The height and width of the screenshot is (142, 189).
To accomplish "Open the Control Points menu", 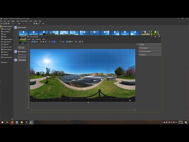I will coord(24,21).
